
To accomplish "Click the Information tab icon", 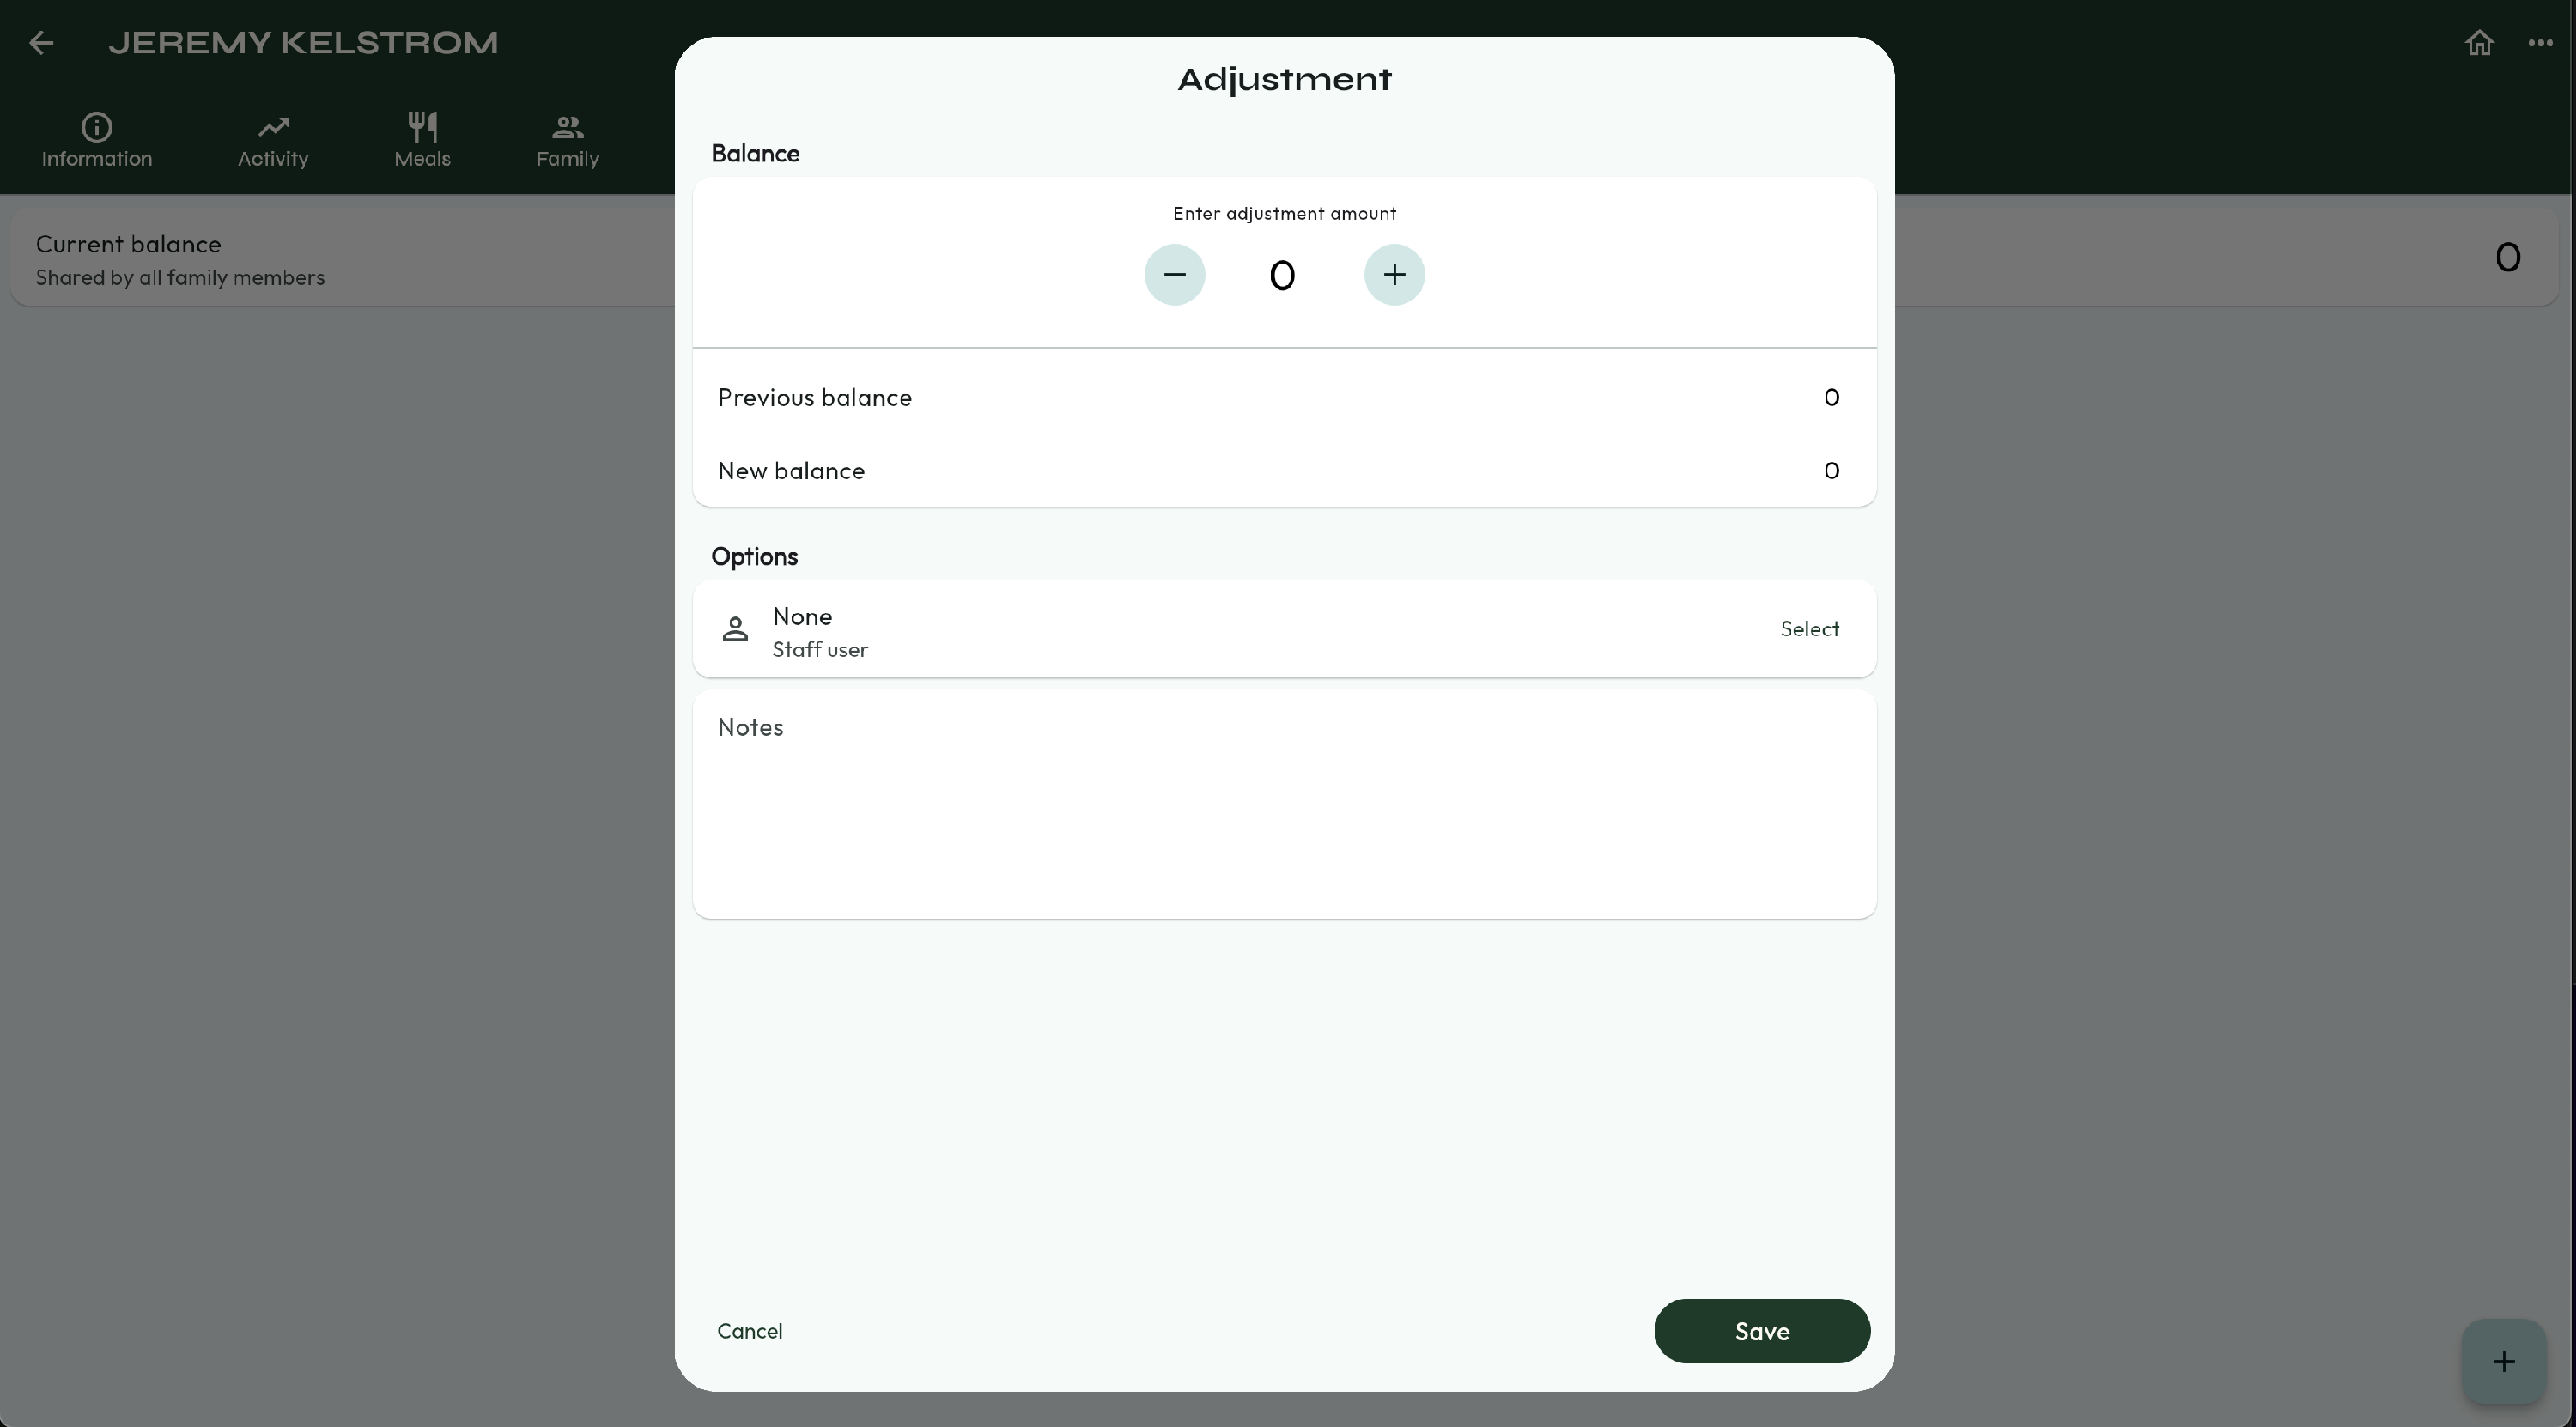I will (97, 127).
